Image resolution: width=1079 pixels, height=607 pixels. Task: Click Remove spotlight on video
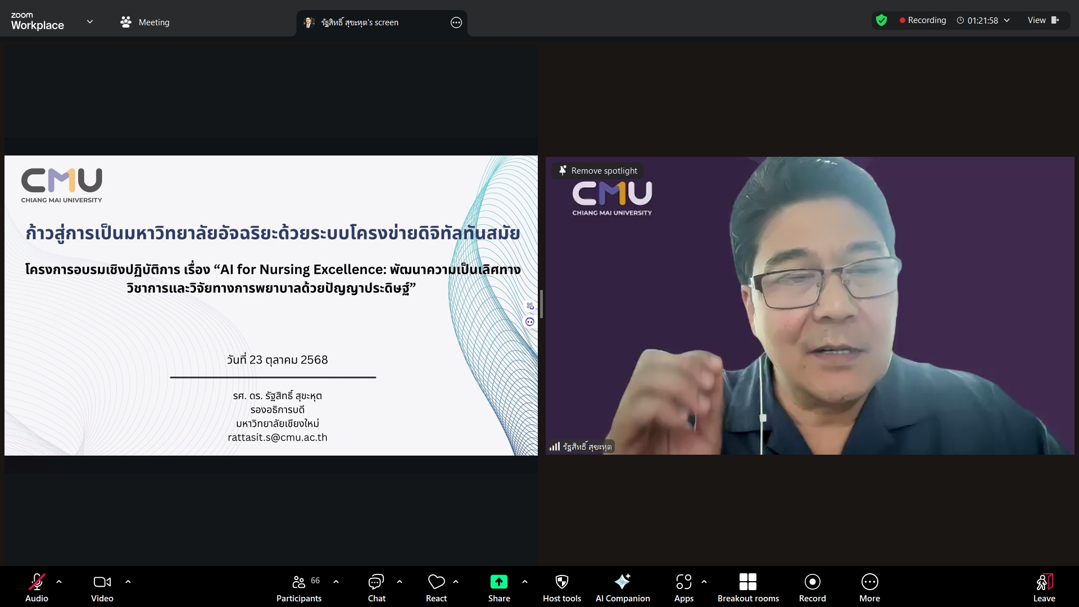(598, 171)
